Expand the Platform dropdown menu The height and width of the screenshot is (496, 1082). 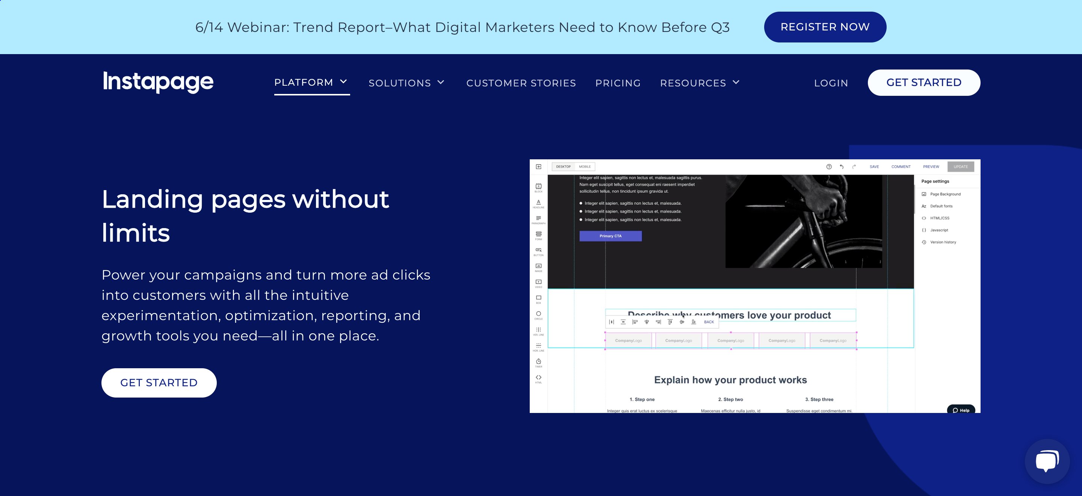coord(311,82)
